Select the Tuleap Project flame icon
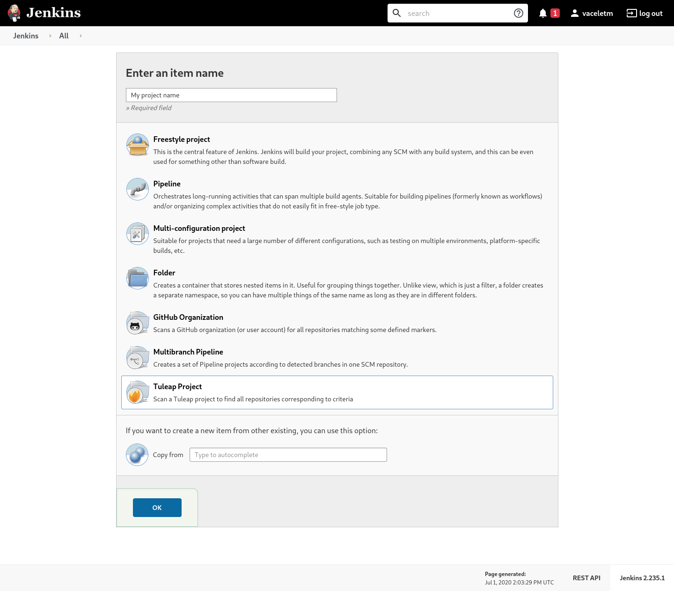 click(x=138, y=392)
